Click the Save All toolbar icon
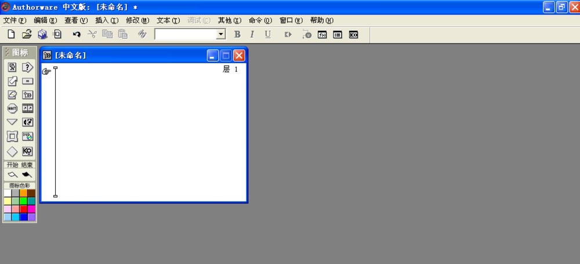The width and height of the screenshot is (580, 264). pyautogui.click(x=42, y=34)
